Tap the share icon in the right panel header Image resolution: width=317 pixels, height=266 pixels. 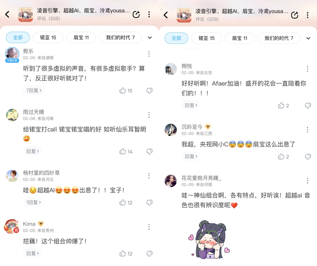[x=295, y=15]
